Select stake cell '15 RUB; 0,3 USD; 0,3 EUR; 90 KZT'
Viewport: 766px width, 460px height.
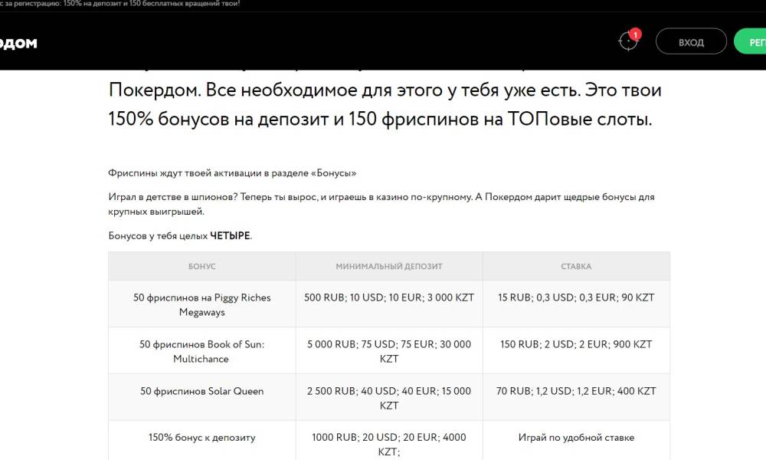tap(576, 304)
